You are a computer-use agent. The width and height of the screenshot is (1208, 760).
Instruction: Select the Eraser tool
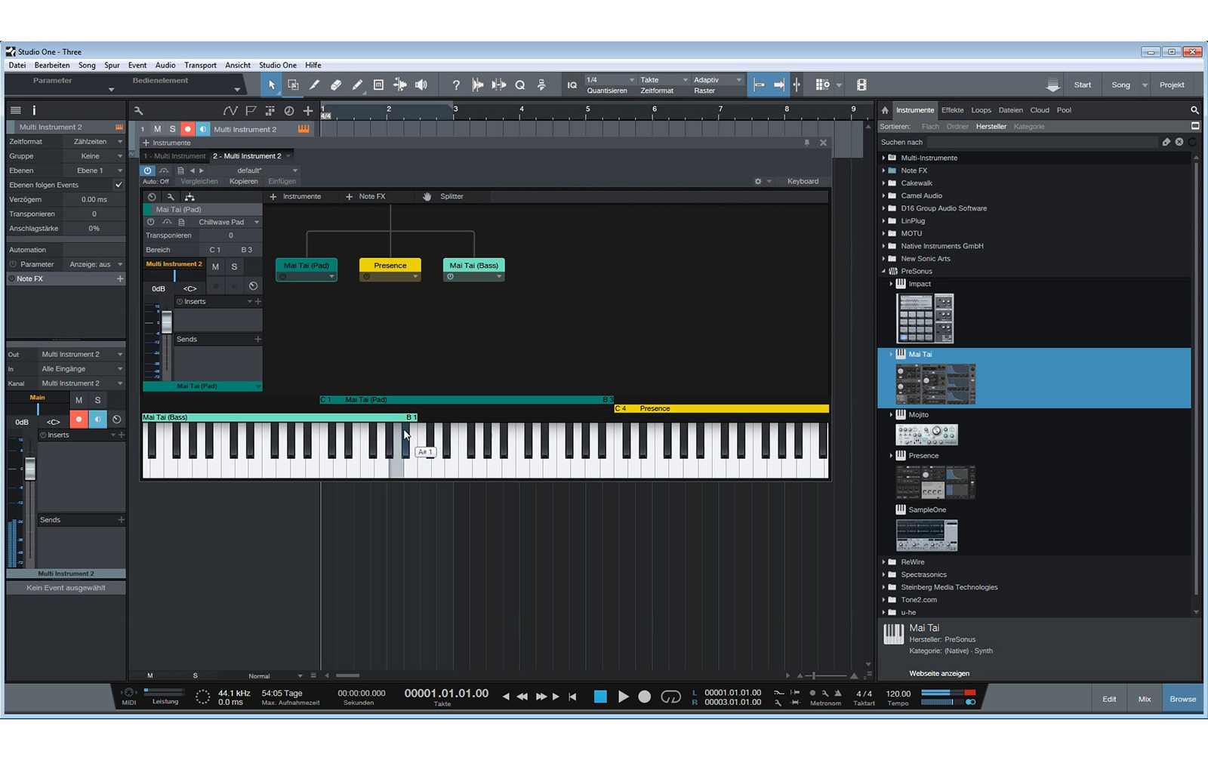point(336,85)
